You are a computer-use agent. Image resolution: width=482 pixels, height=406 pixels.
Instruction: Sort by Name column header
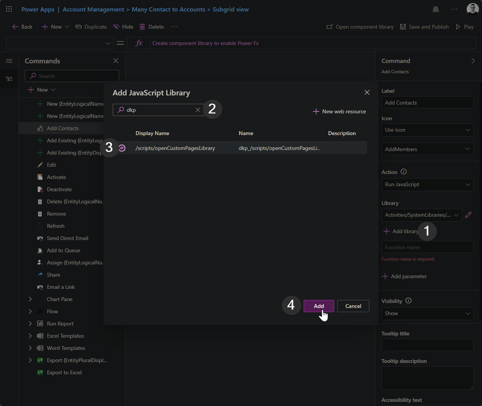tap(246, 133)
